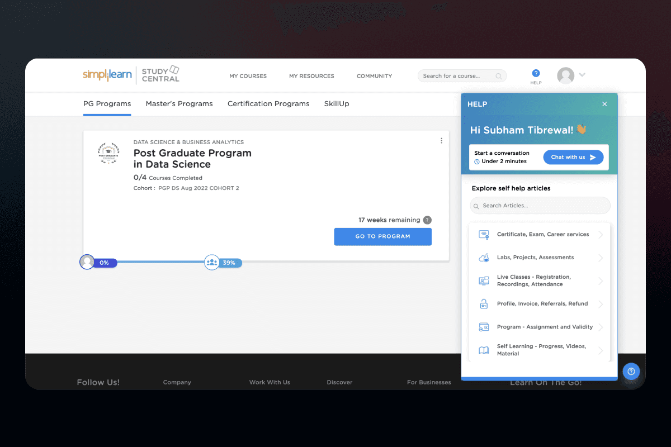671x447 pixels.
Task: Switch to Master's Programs tab
Action: (x=179, y=104)
